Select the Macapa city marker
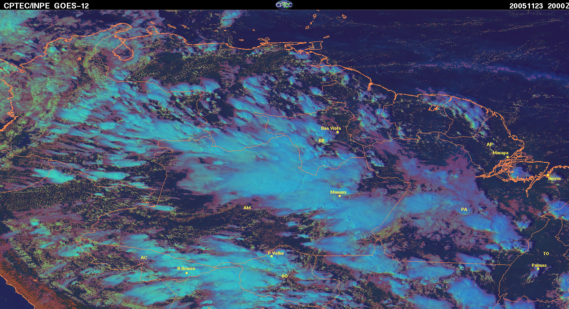The height and width of the screenshot is (309, 569). point(508,157)
